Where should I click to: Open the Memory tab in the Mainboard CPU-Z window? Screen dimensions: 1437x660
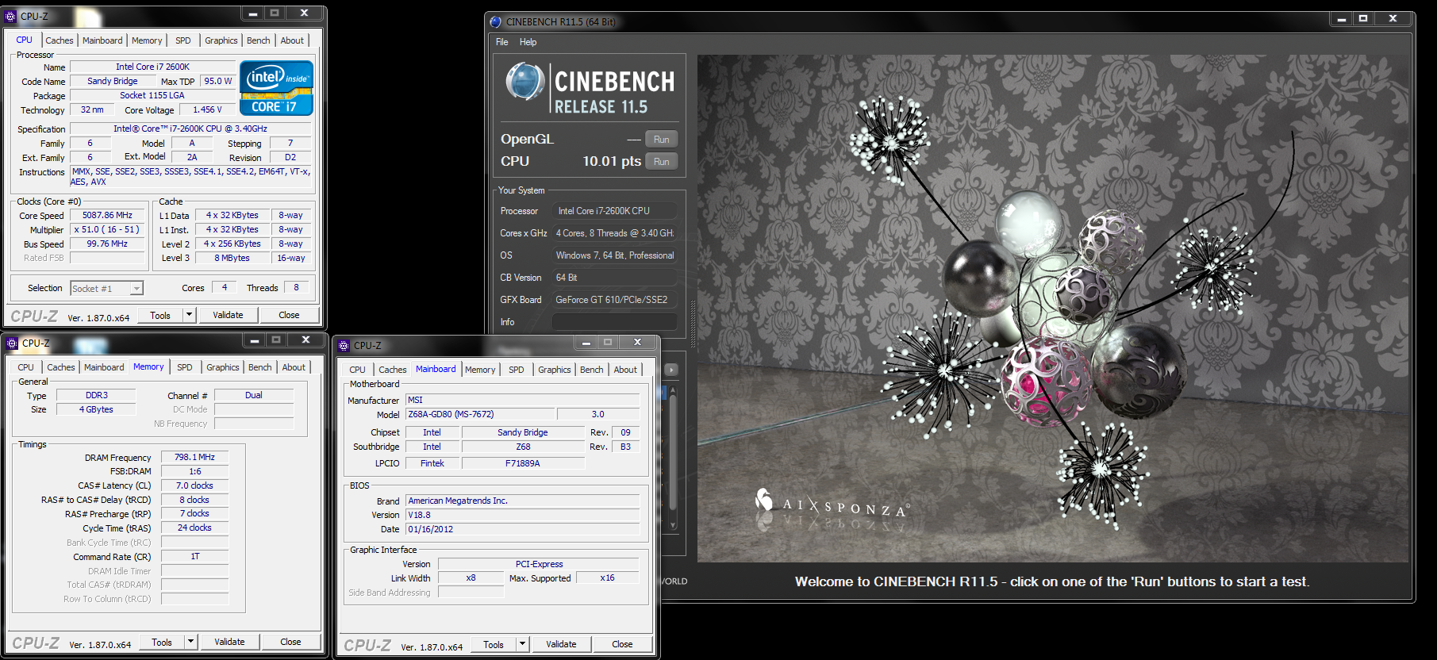[480, 370]
